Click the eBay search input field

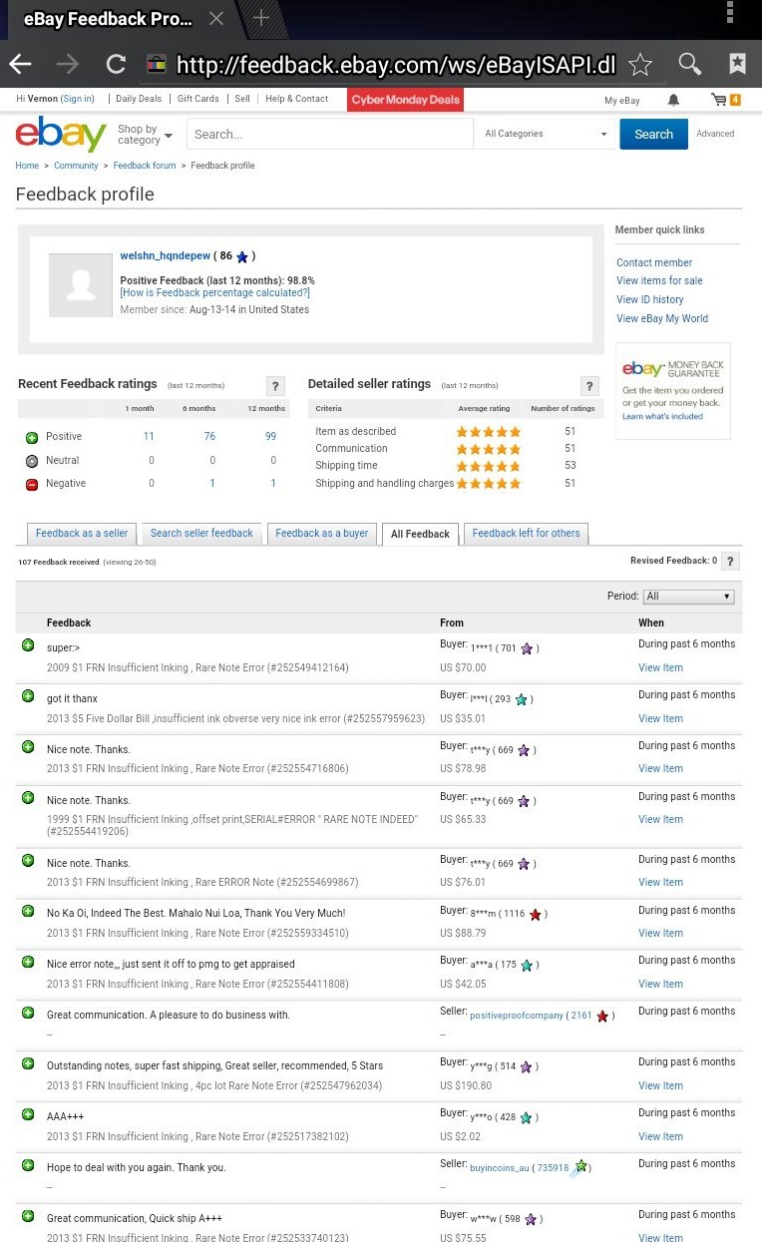point(330,134)
